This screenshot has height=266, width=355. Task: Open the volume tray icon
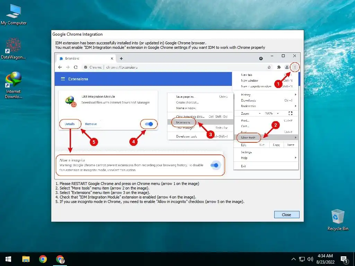(x=310, y=259)
